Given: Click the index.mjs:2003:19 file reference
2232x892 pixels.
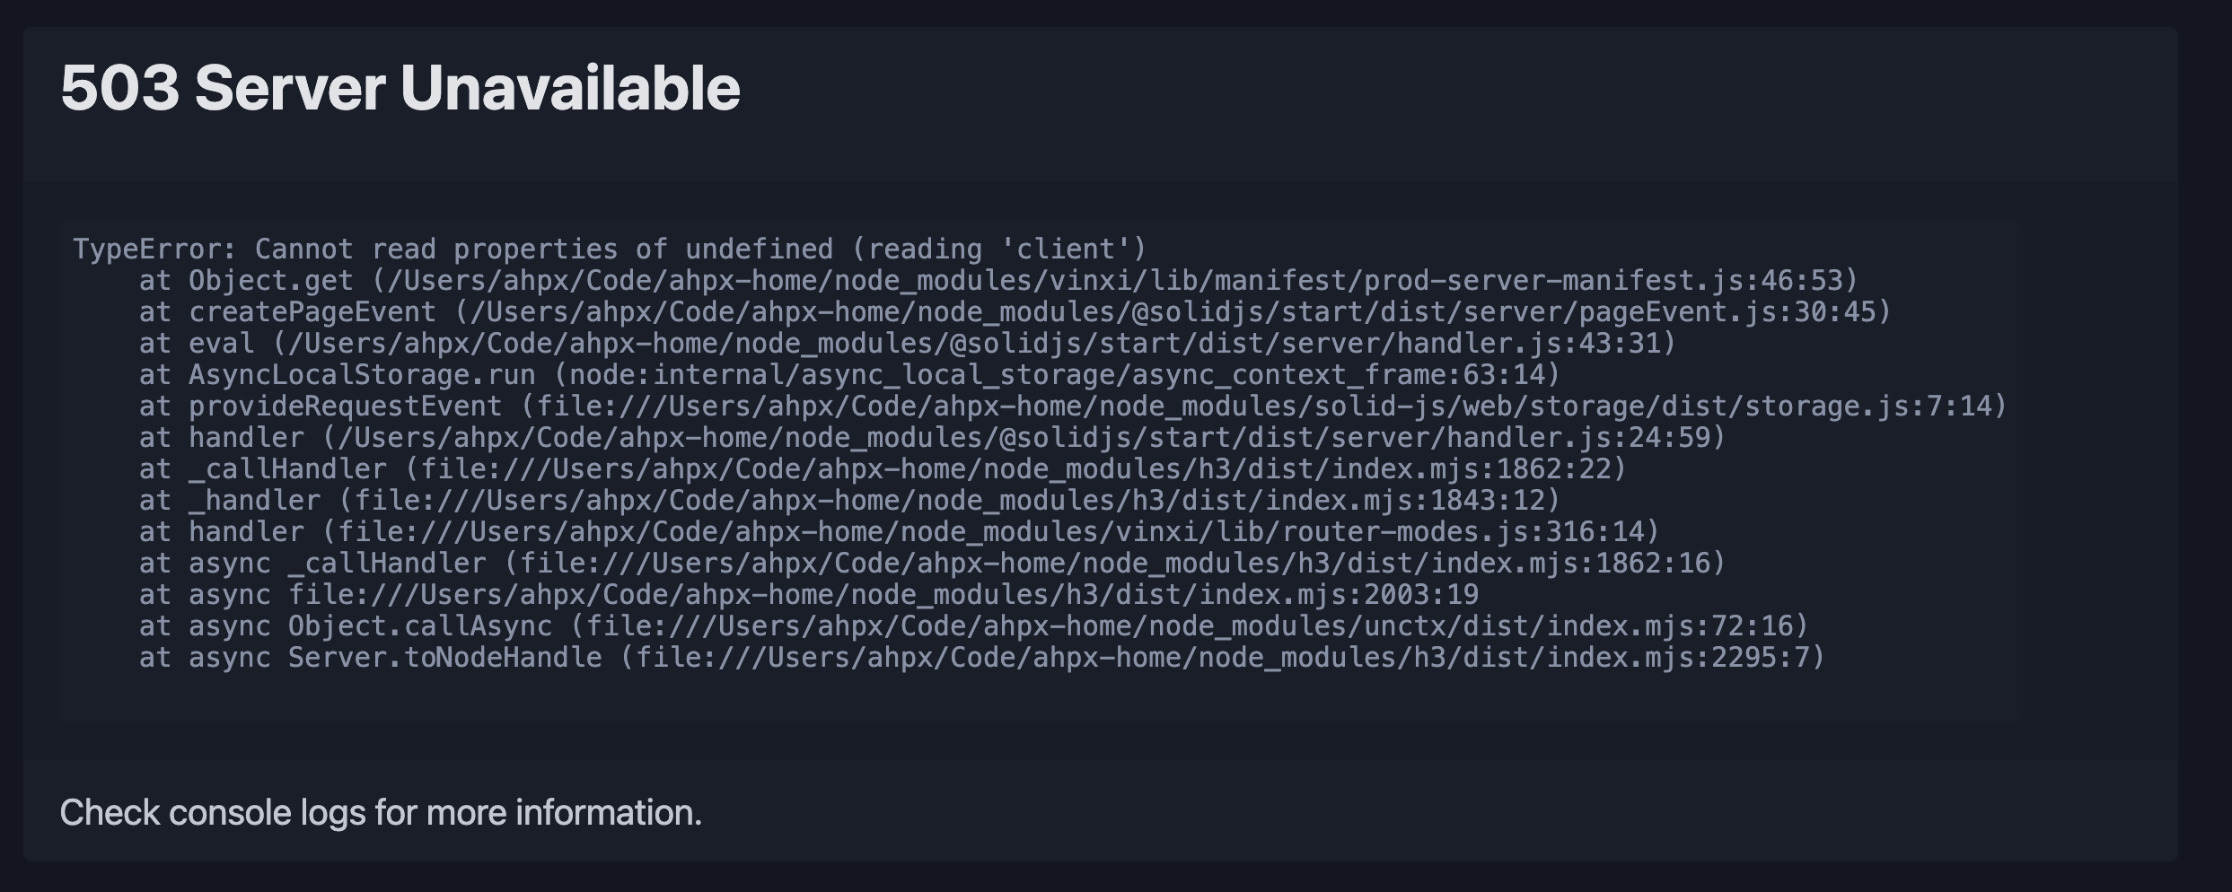Looking at the screenshot, I should [1338, 595].
